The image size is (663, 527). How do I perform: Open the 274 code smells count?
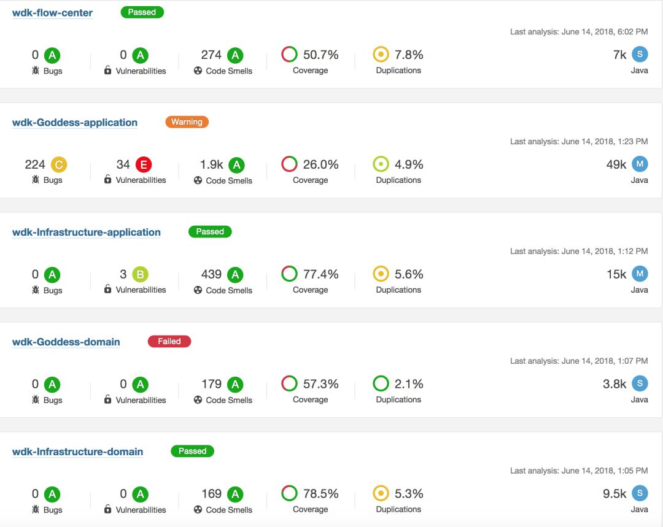211,55
